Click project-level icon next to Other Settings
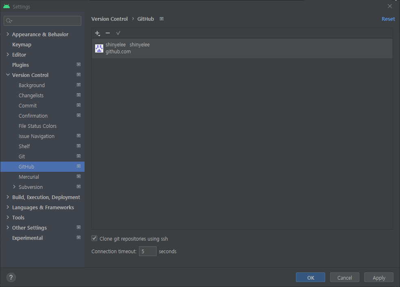The height and width of the screenshot is (287, 400). (78, 228)
